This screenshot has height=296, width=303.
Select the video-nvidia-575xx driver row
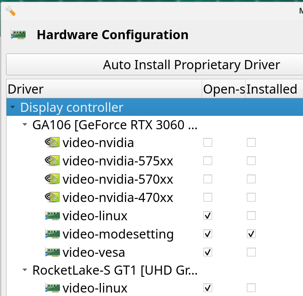click(x=118, y=161)
